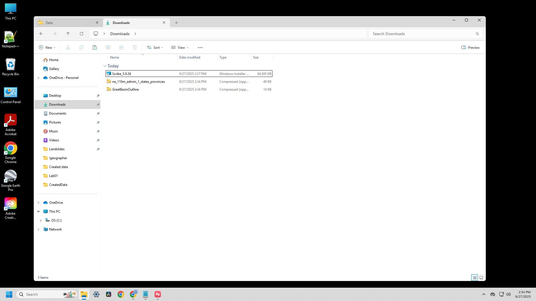Click the Up directory arrow icon
536x301 pixels.
tap(68, 34)
